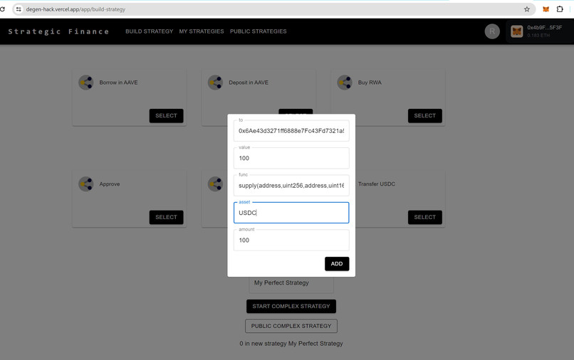Focus the 'to' address field
This screenshot has width=574, height=360.
291,131
